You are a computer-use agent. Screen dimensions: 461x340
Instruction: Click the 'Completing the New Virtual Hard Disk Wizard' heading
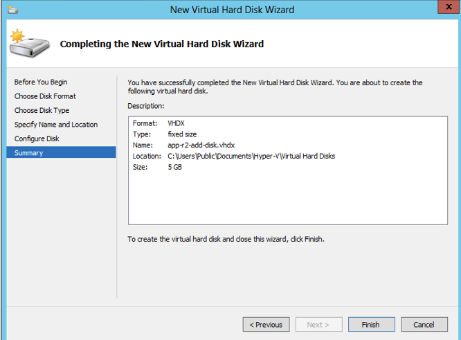[x=162, y=44]
